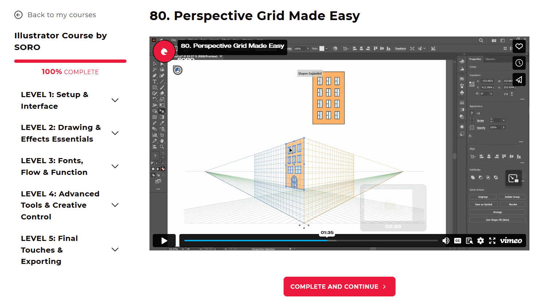Open the Stroke weight dropdown arrow
Screen dimensions: 549x307
pyautogui.click(x=504, y=120)
